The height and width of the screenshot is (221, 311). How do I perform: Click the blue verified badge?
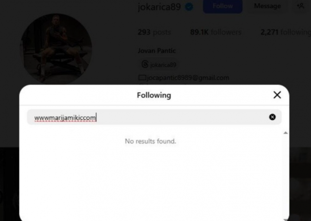tap(189, 7)
